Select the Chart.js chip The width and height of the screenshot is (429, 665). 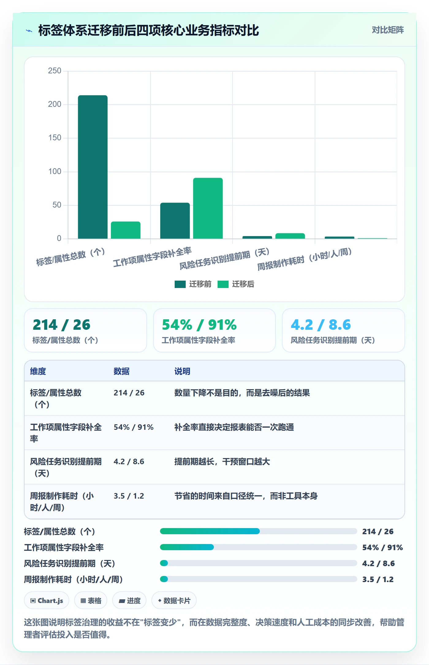pos(47,600)
